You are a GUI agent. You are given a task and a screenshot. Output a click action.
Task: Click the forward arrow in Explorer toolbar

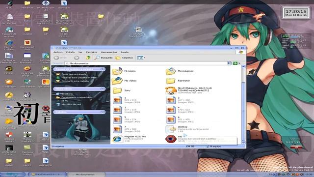tap(77, 58)
